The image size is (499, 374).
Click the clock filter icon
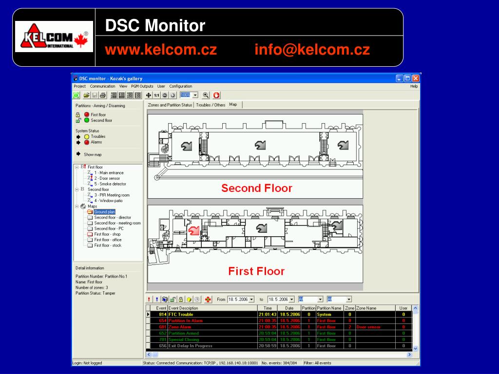click(197, 299)
